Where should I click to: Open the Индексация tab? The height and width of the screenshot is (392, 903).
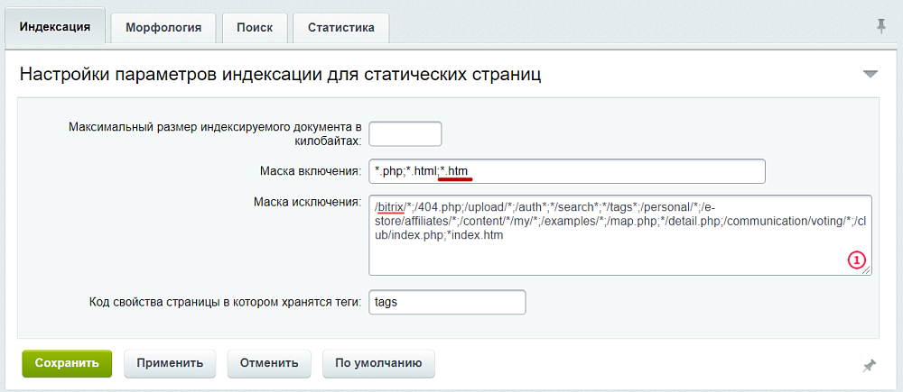(x=55, y=27)
